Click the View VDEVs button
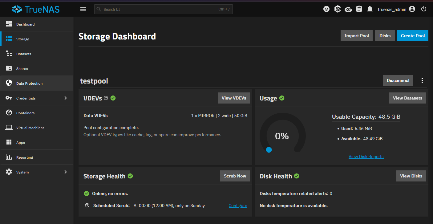Viewport: 433px width, 224px height. [234, 98]
